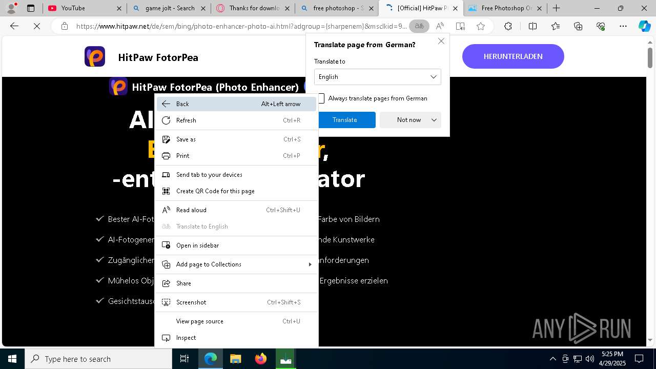656x369 pixels.
Task: Click the Translate button
Action: pyautogui.click(x=345, y=120)
